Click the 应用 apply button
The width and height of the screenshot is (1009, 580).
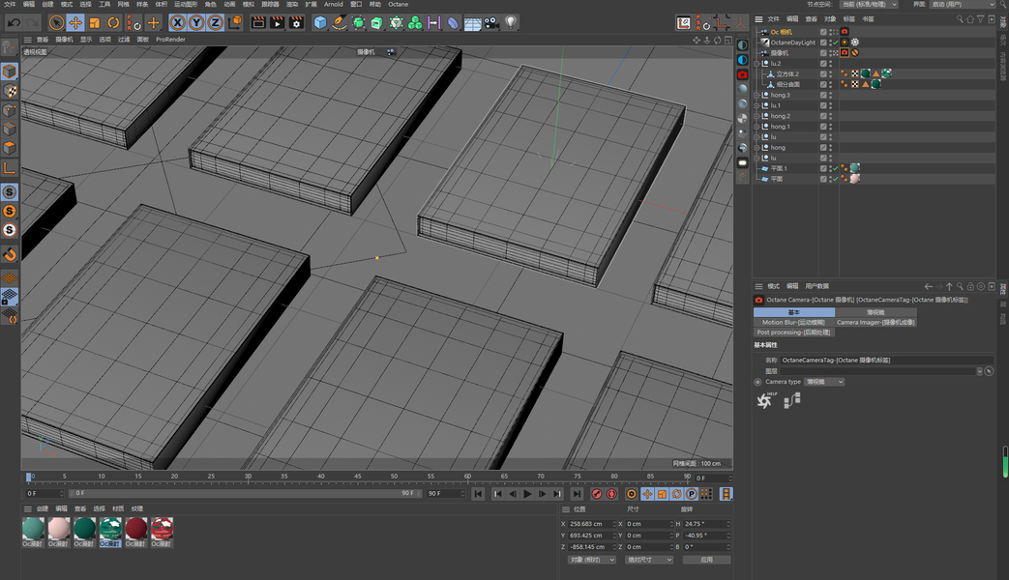point(706,560)
